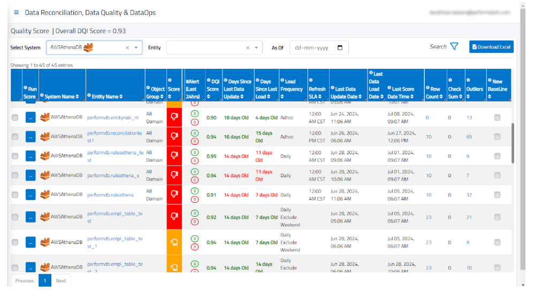Click Next in the pagination
The width and height of the screenshot is (534, 301).
61,281
